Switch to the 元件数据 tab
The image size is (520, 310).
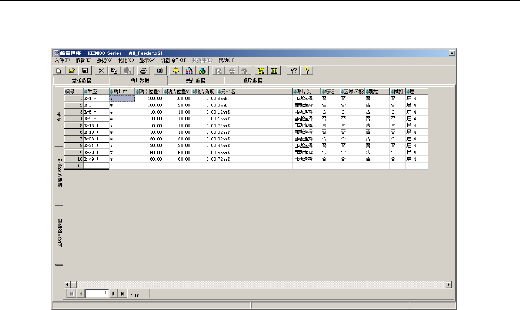point(195,81)
